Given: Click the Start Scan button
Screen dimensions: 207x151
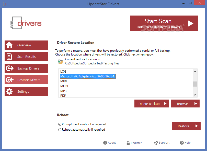Looking at the screenshot, I should [164, 23].
